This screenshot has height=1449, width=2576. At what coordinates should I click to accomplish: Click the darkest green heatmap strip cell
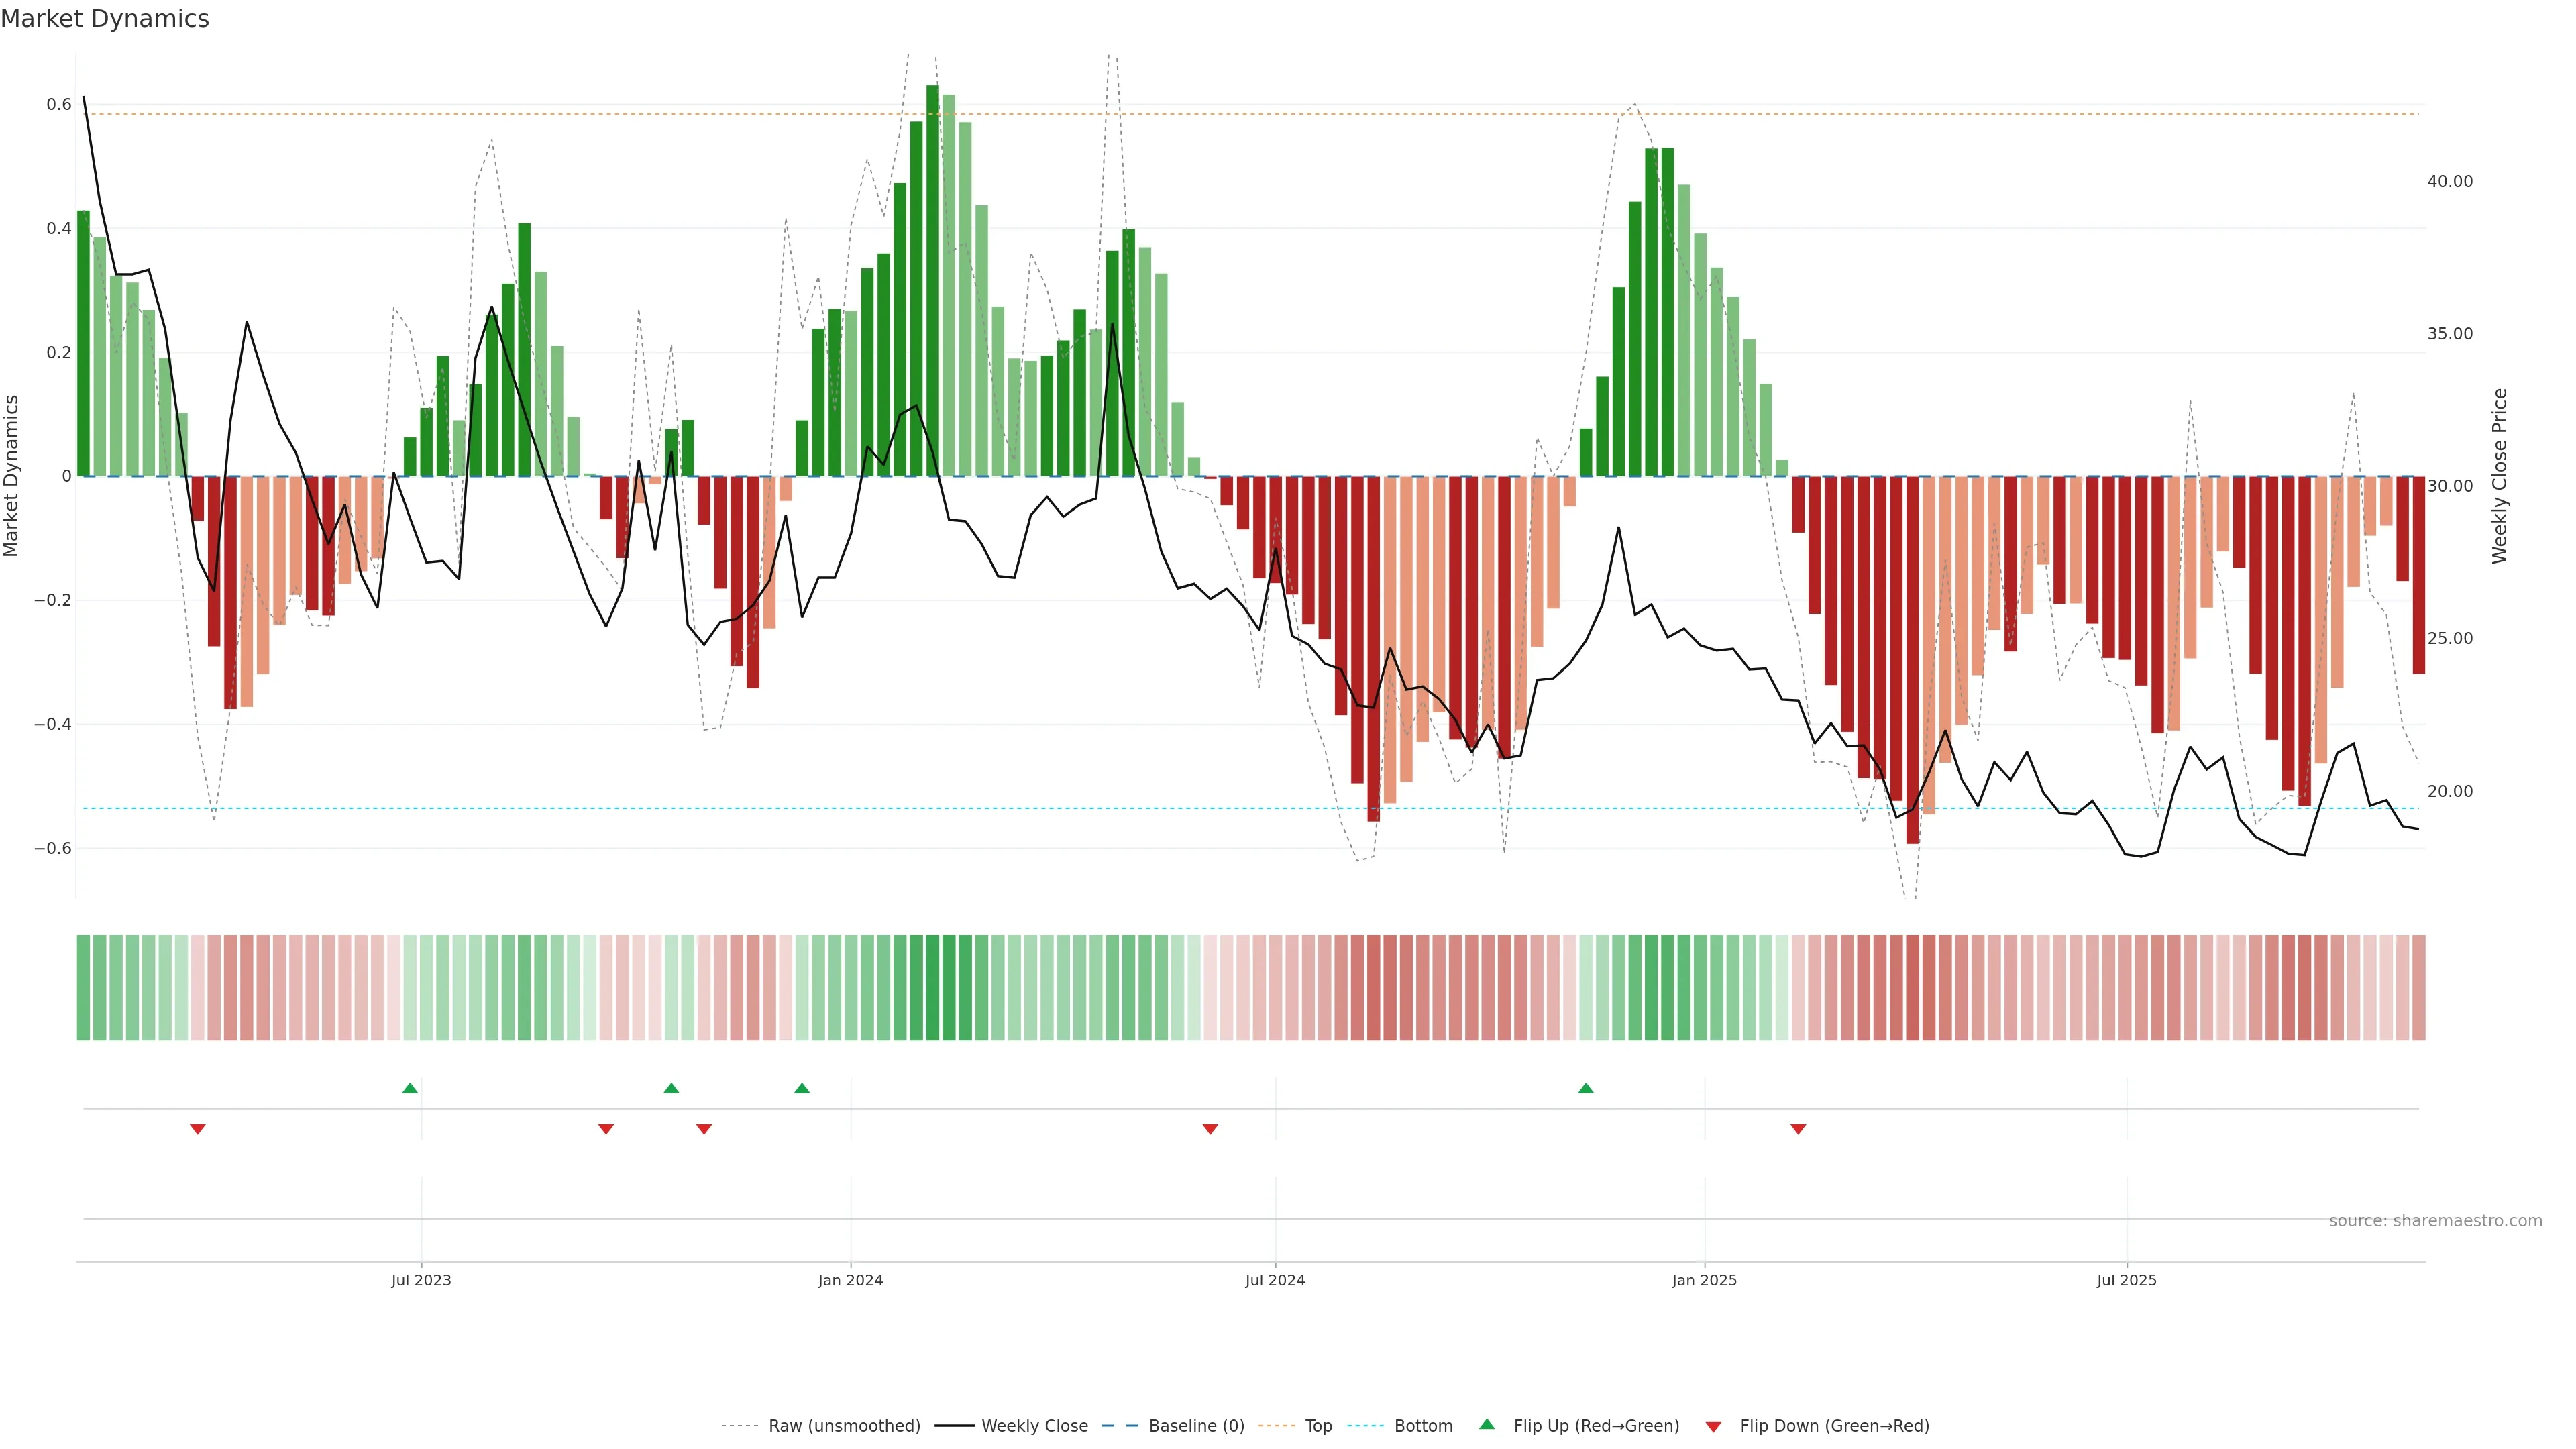pos(933,988)
